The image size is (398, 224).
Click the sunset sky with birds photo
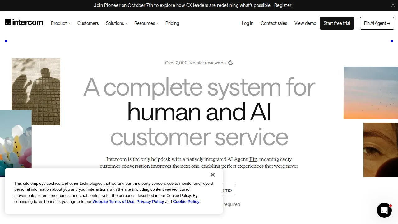371,93
